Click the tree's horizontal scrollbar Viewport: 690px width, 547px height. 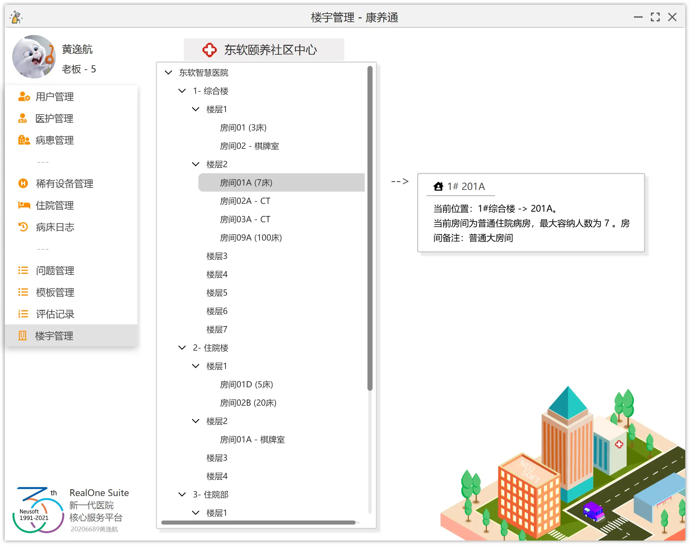coord(259,523)
